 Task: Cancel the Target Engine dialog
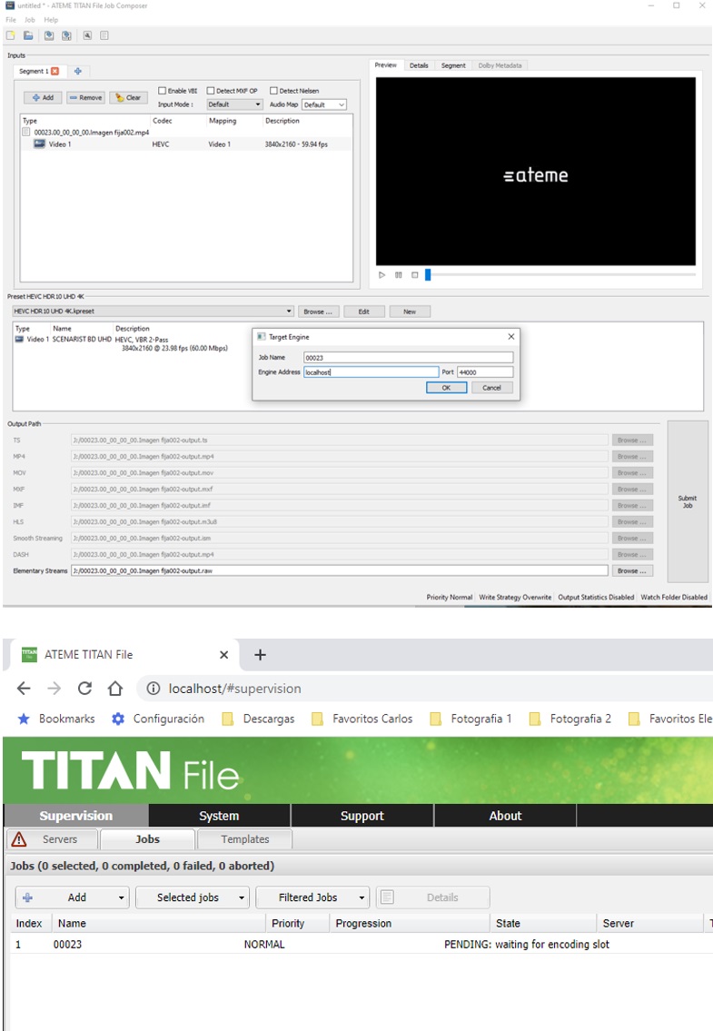pyautogui.click(x=491, y=388)
